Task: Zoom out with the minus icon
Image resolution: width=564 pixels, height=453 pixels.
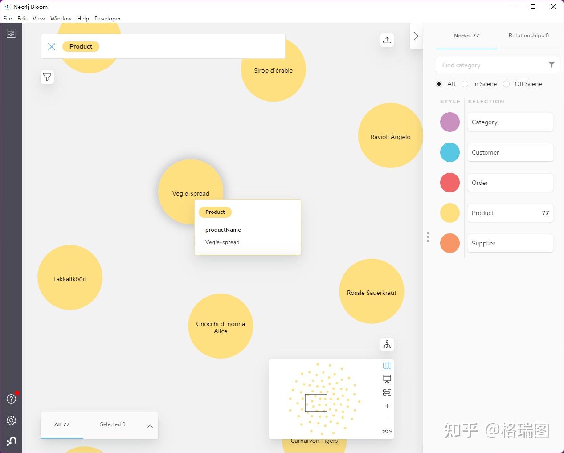Action: (x=387, y=419)
